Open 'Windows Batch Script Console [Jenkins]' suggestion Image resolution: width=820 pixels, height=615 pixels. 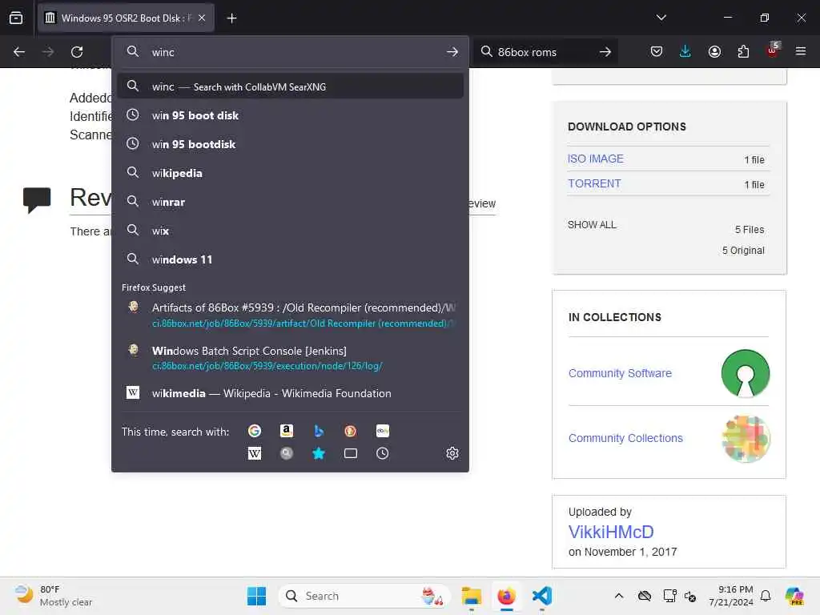click(x=290, y=358)
